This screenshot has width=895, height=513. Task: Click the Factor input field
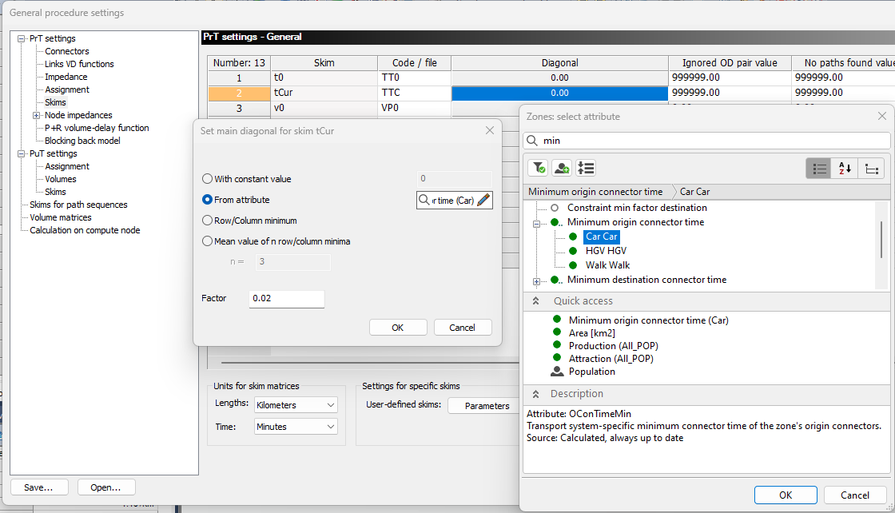[x=287, y=298]
